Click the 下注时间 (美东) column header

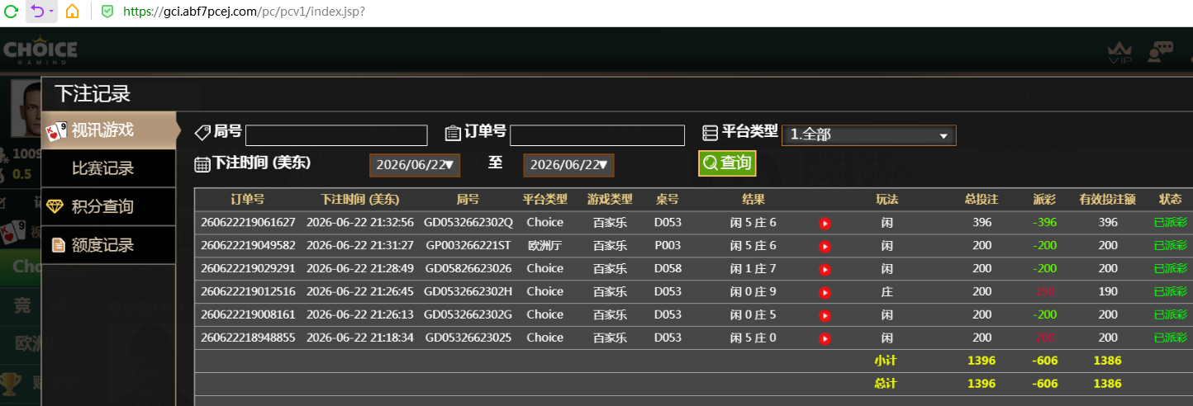click(359, 200)
